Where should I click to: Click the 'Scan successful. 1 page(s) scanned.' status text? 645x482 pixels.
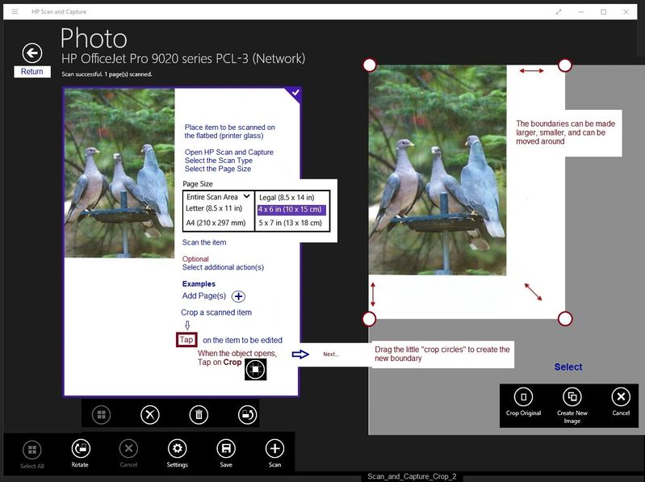click(107, 74)
